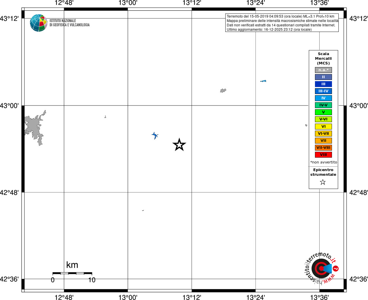Click the '*non avvertito' legend note
This screenshot has width=368, height=300.
[x=324, y=162]
